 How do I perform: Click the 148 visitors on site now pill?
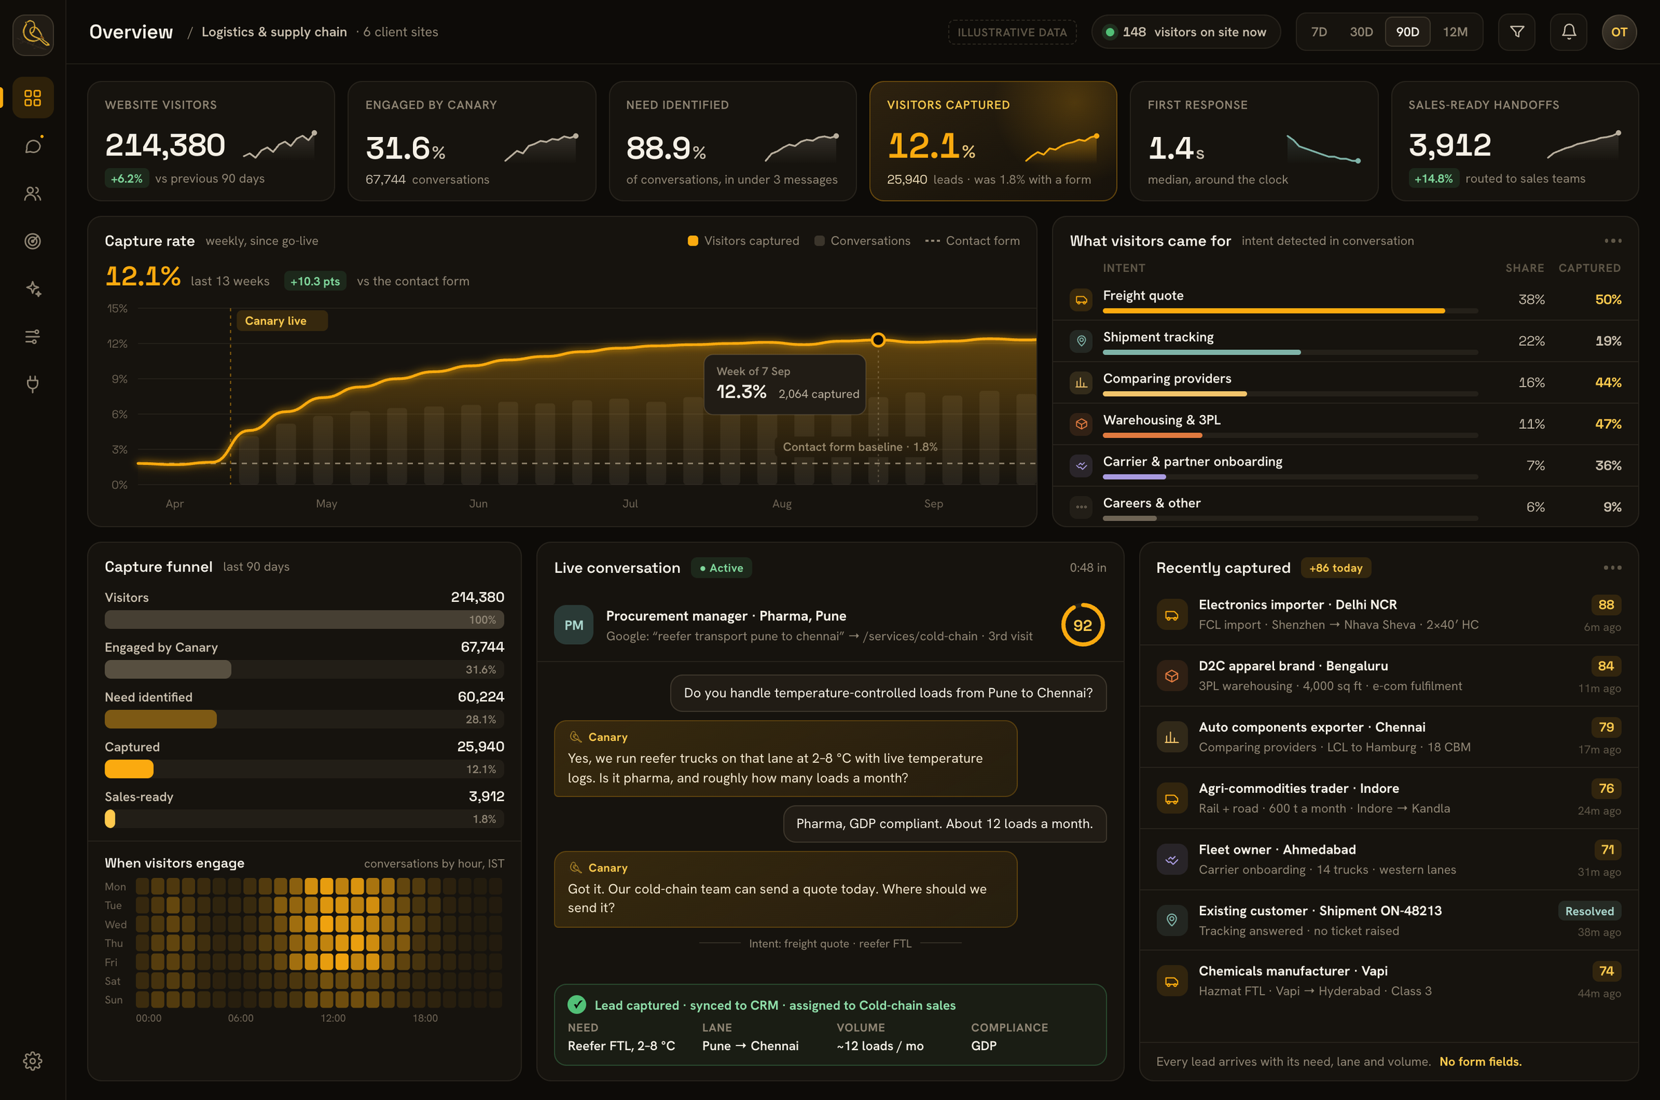pyautogui.click(x=1186, y=32)
